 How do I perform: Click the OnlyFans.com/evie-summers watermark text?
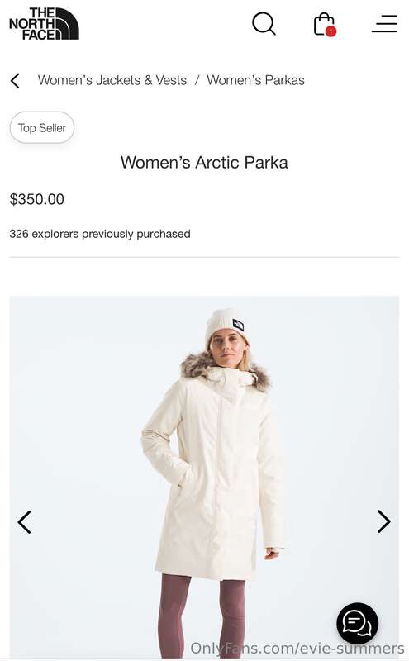(x=297, y=648)
